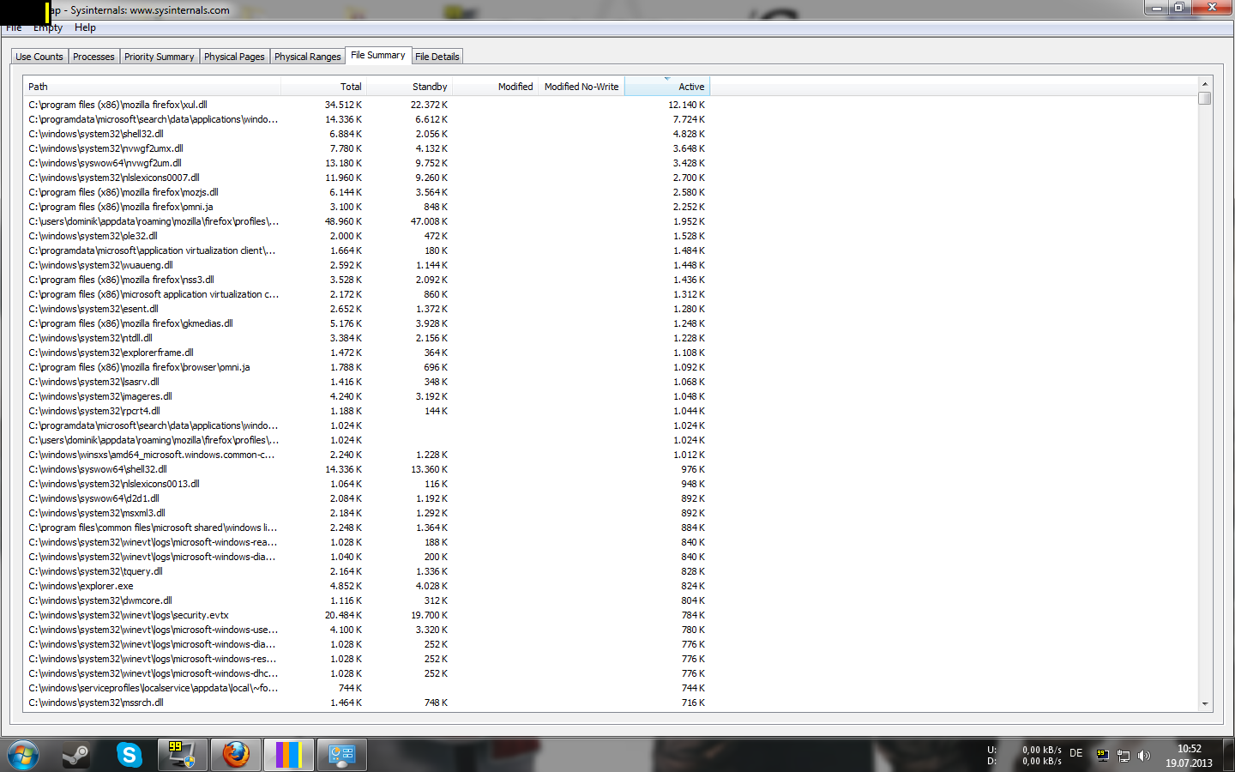The width and height of the screenshot is (1235, 772).
Task: Sort by the Modified column header
Action: click(495, 87)
